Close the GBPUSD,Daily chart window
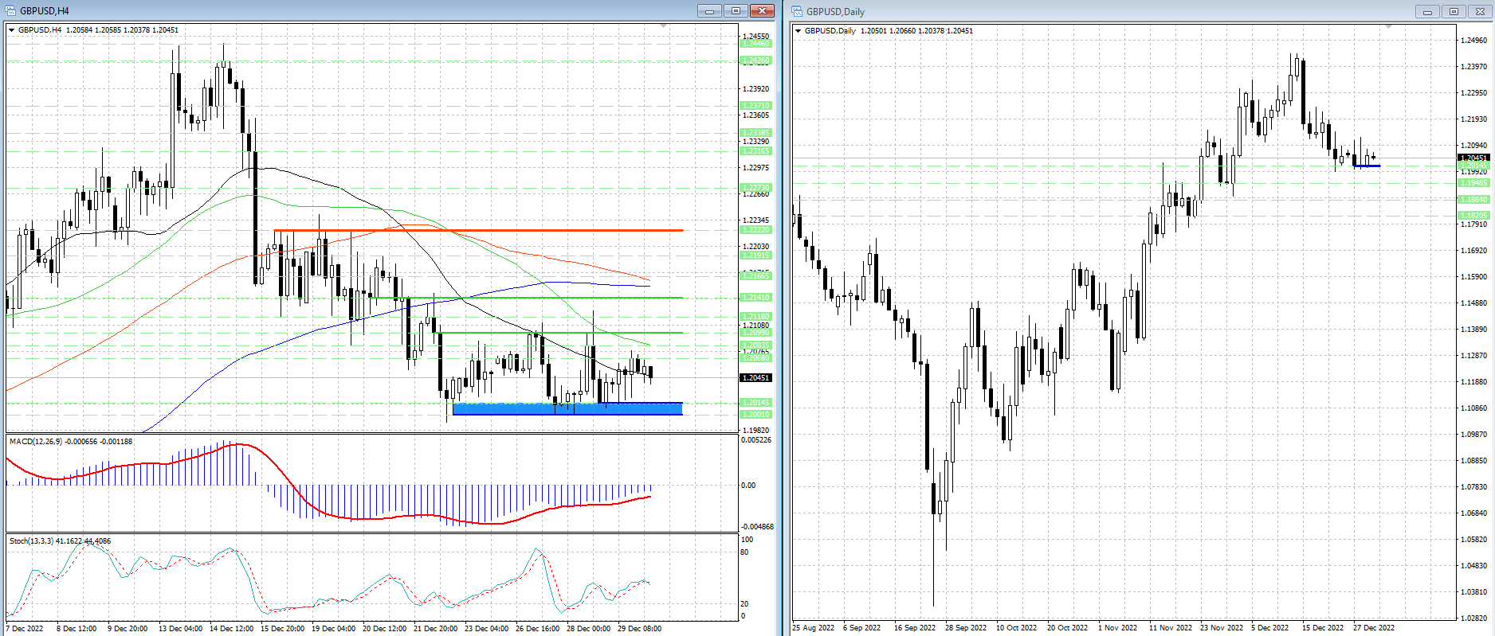Screen dimensions: 1495x636 tap(1481, 12)
